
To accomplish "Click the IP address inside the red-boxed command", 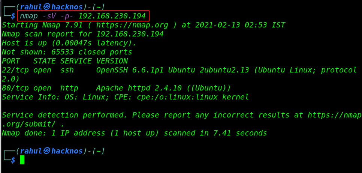I will [x=112, y=16].
